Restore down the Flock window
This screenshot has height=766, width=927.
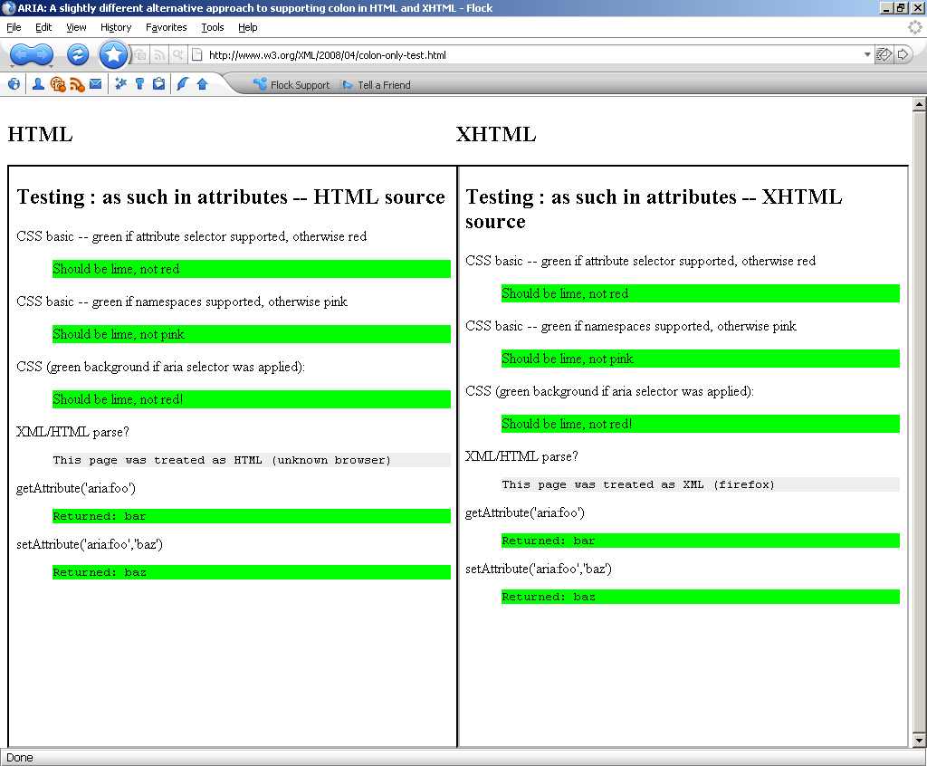point(901,7)
